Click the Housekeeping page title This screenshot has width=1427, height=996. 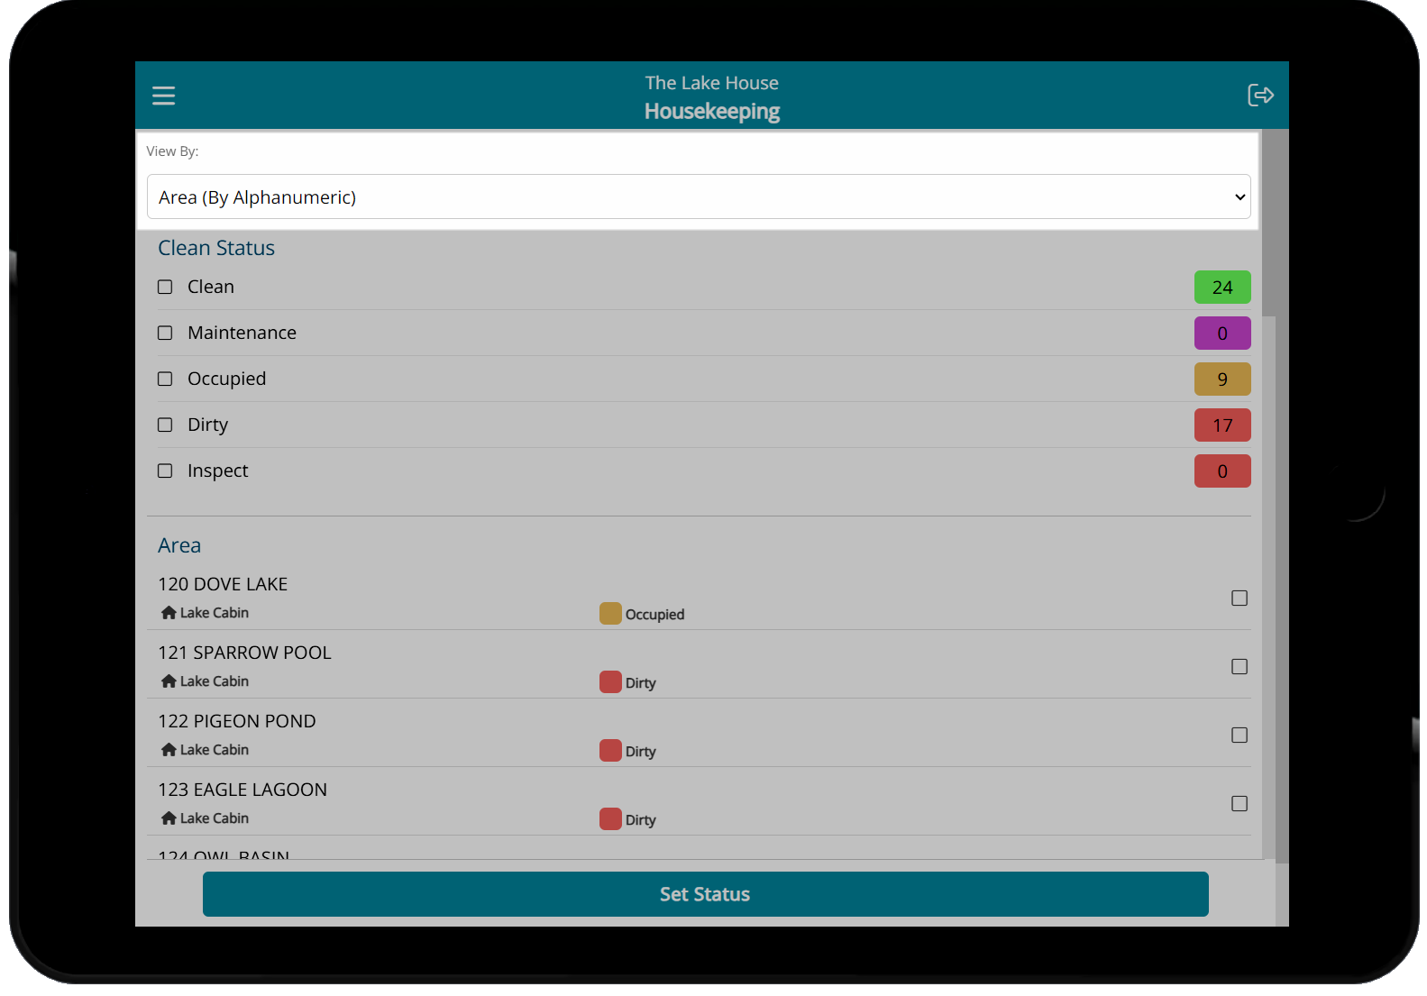pyautogui.click(x=712, y=112)
